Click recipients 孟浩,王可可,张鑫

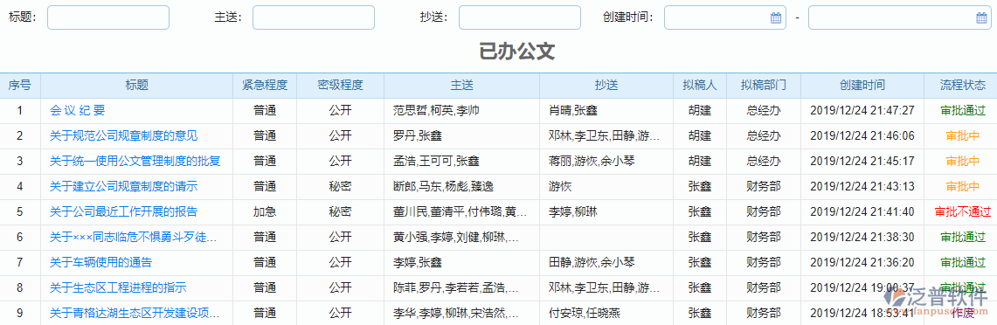tap(436, 162)
